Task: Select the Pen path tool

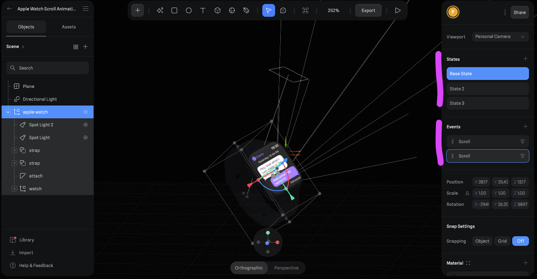Action: coord(246,10)
